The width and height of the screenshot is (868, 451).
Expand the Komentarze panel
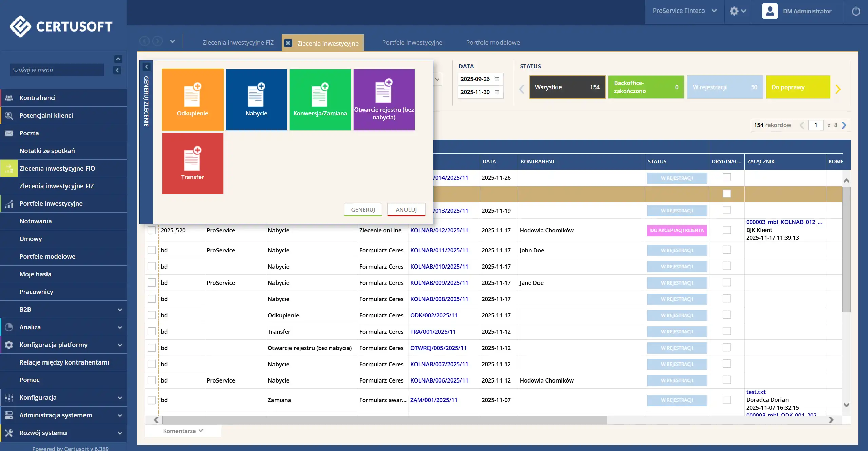(183, 431)
